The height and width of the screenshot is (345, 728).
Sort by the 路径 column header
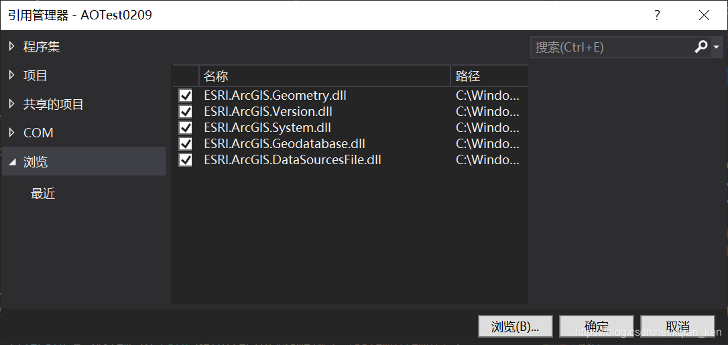tap(490, 76)
